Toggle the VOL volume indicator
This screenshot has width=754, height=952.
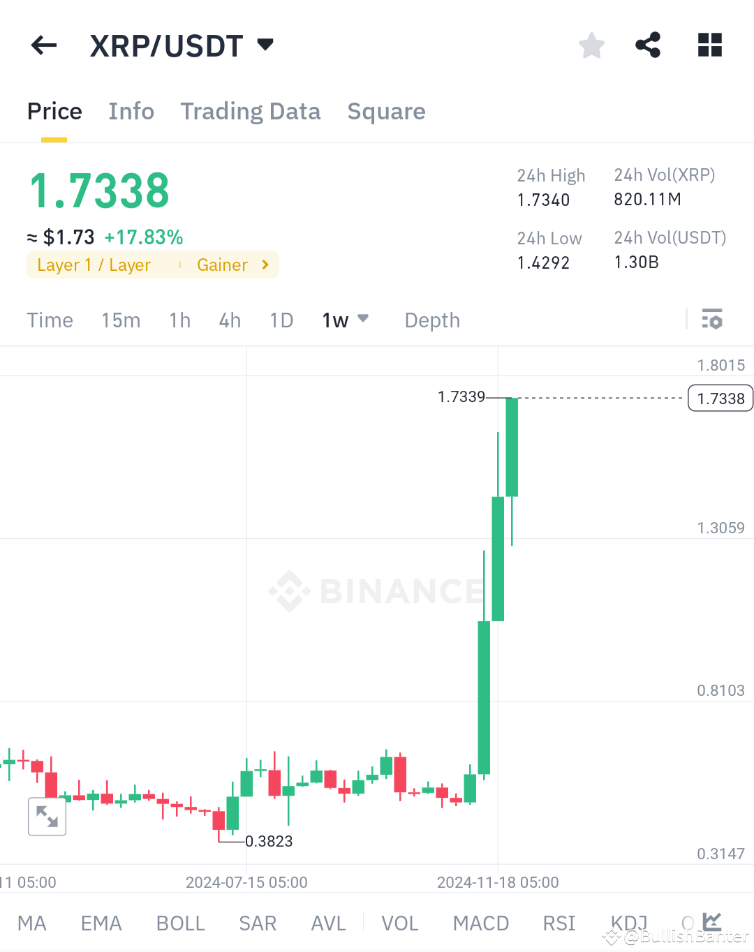click(x=399, y=923)
